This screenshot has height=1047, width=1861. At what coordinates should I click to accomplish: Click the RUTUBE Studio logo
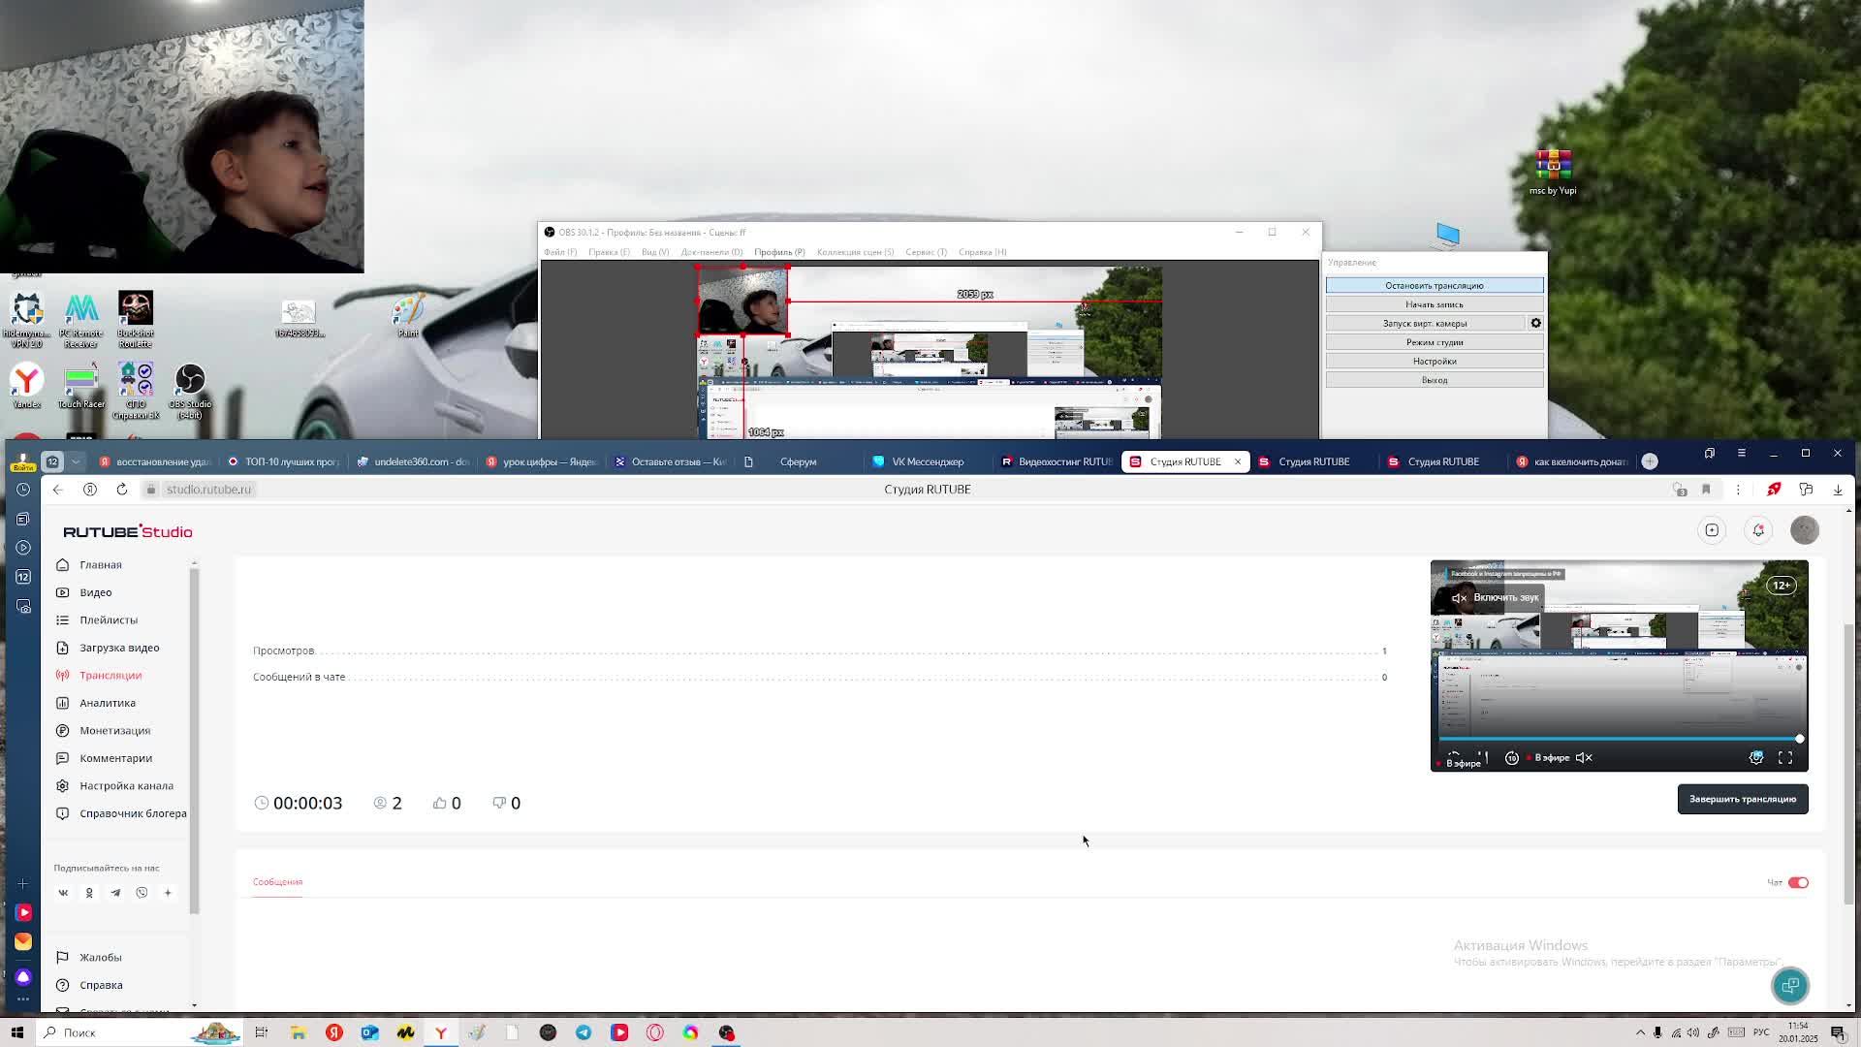[x=128, y=531]
